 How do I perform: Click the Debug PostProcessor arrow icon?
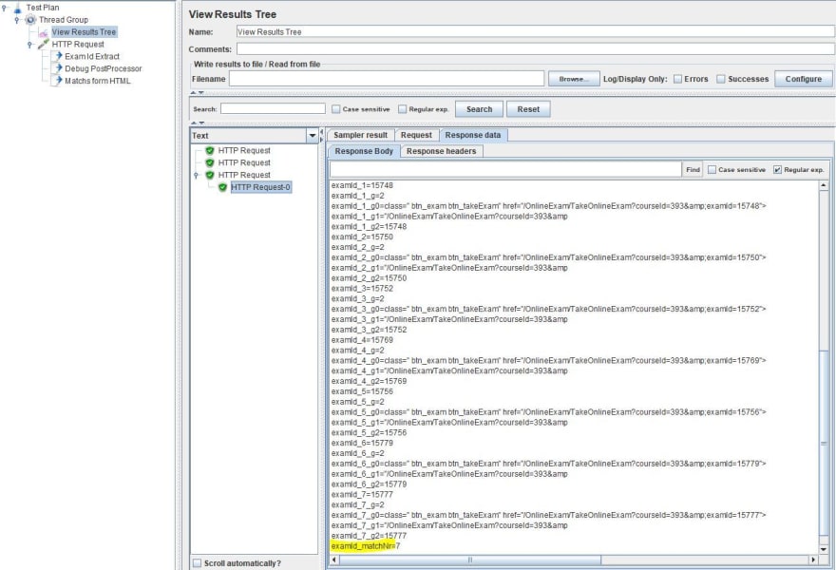(x=58, y=68)
